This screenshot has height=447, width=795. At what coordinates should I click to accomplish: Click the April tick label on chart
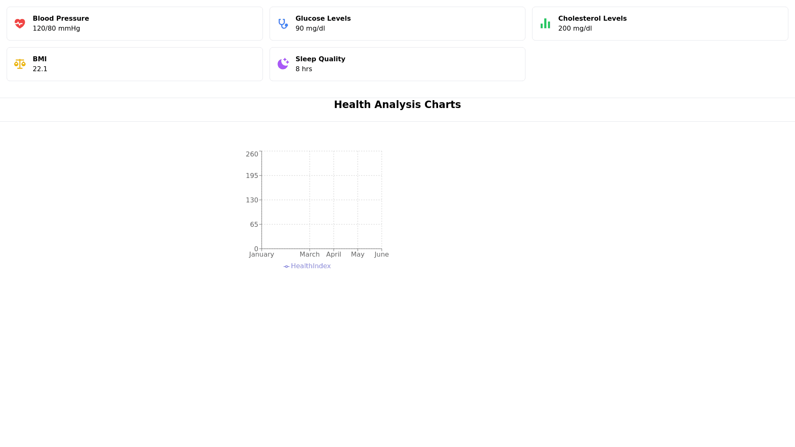click(333, 255)
